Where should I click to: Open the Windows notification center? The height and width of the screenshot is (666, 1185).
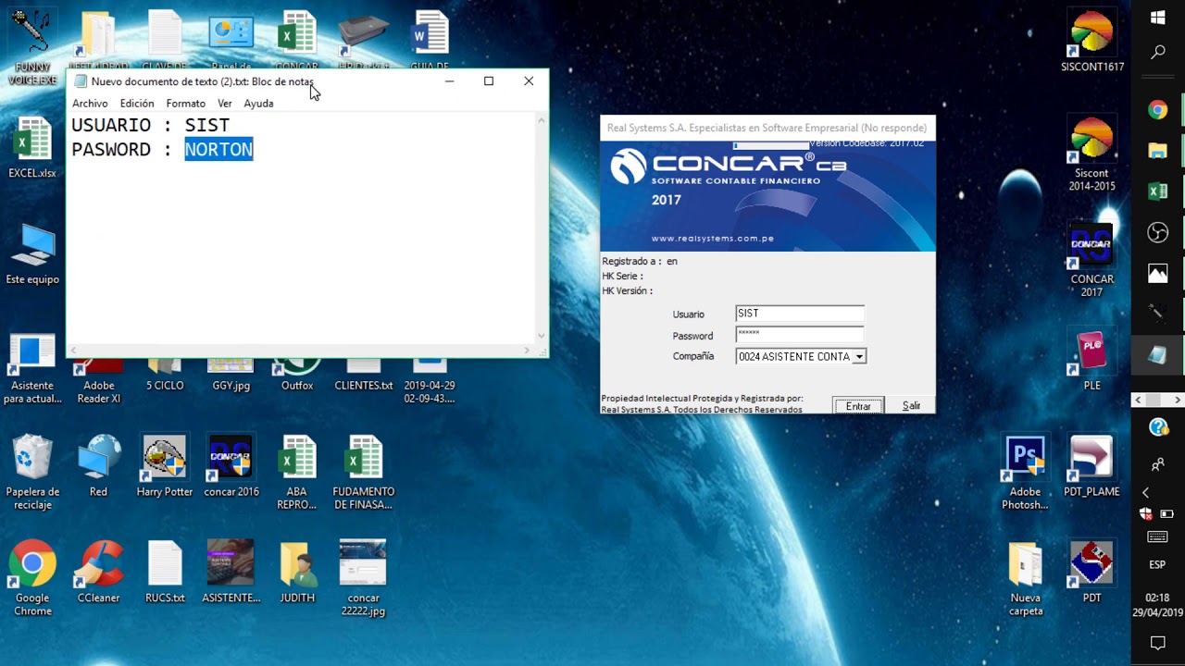point(1157,643)
